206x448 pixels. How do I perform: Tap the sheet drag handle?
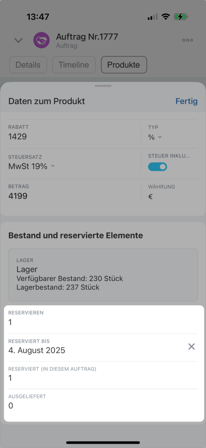pos(103,86)
